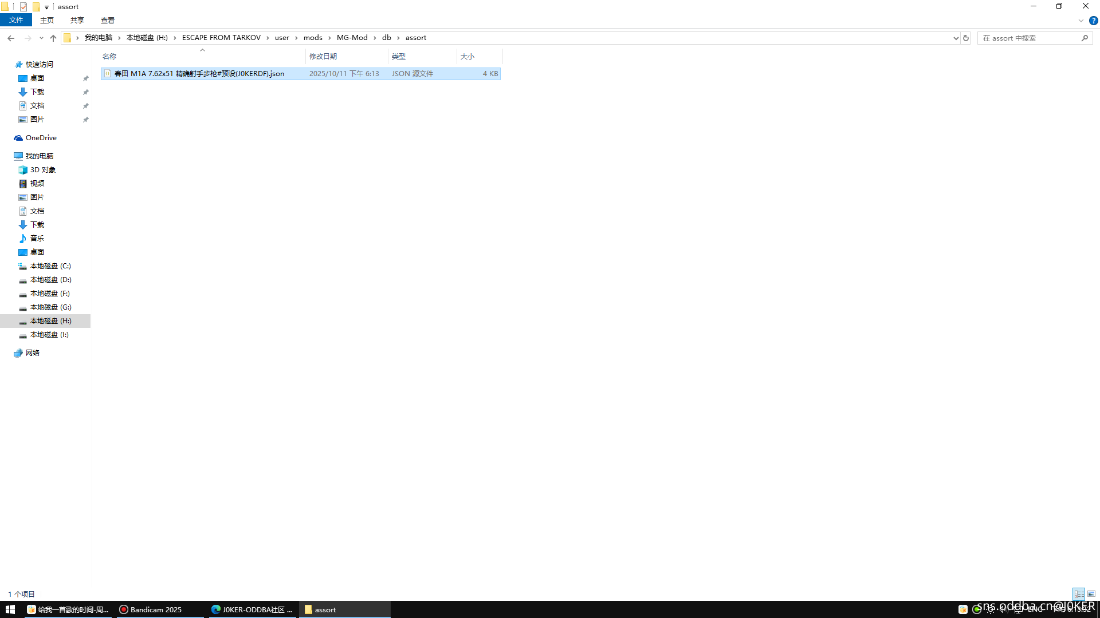Open OneDrive in the navigation pane
Image resolution: width=1100 pixels, height=618 pixels.
[41, 138]
